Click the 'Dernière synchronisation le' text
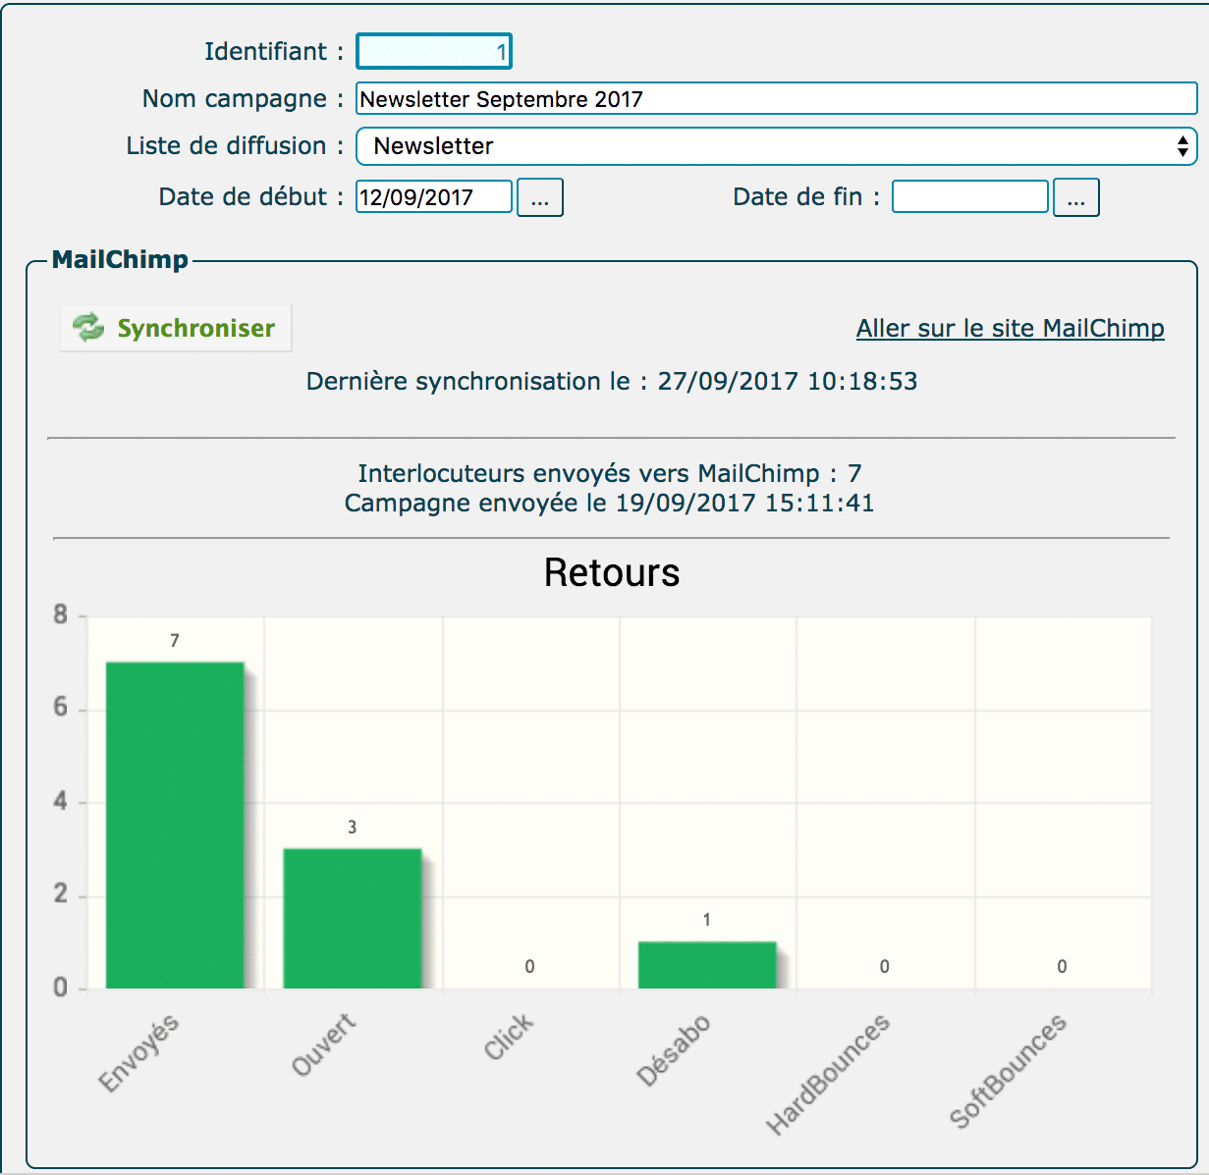 pos(467,381)
